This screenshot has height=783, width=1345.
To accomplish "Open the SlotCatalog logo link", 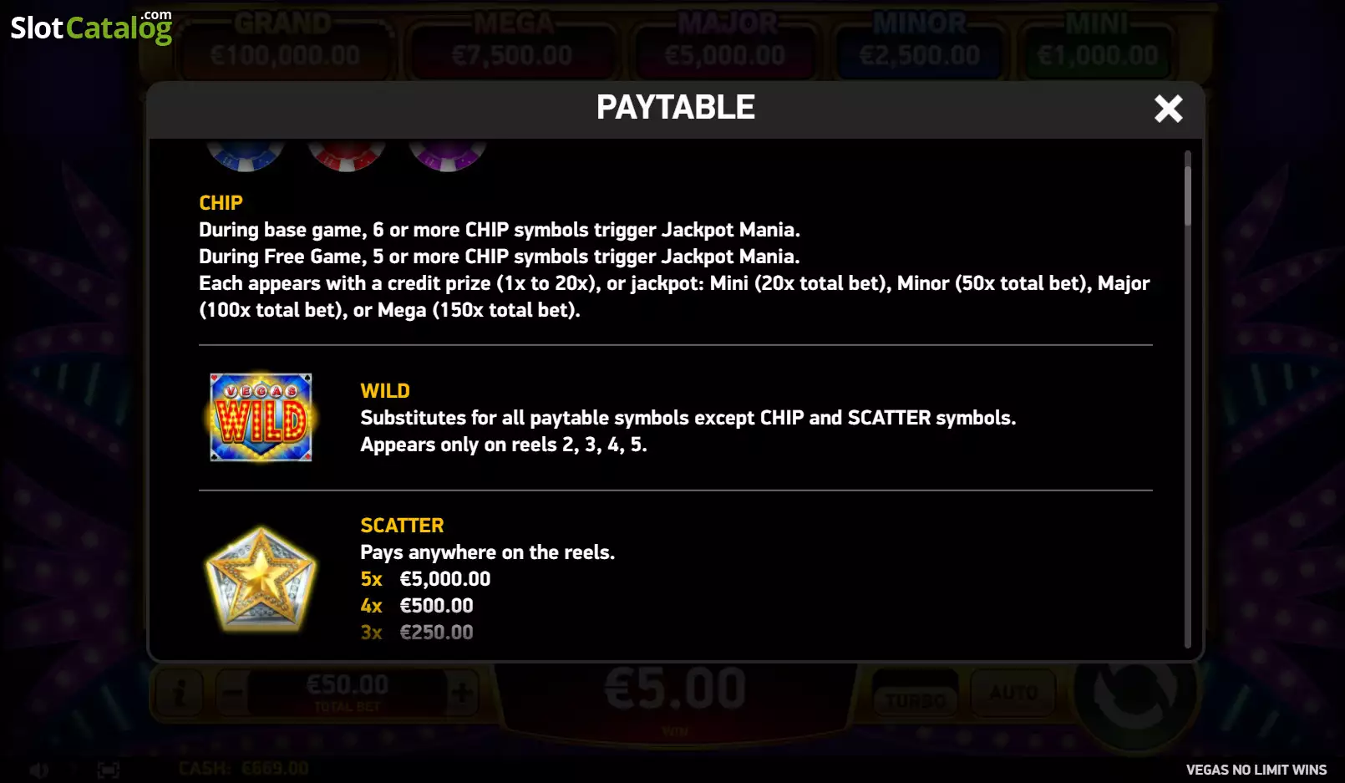I will point(91,27).
